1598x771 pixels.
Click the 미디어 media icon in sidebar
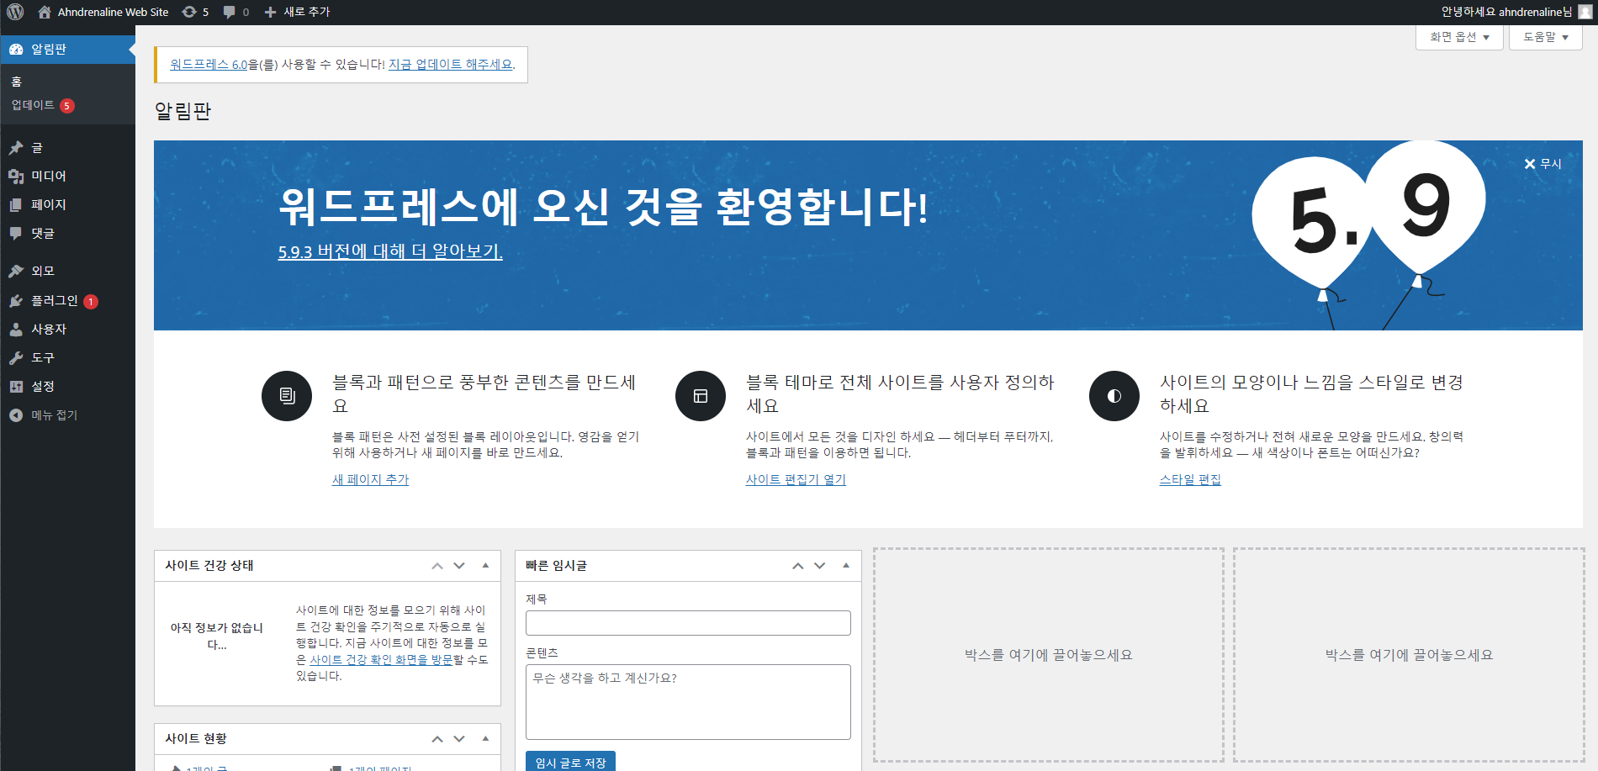(16, 177)
